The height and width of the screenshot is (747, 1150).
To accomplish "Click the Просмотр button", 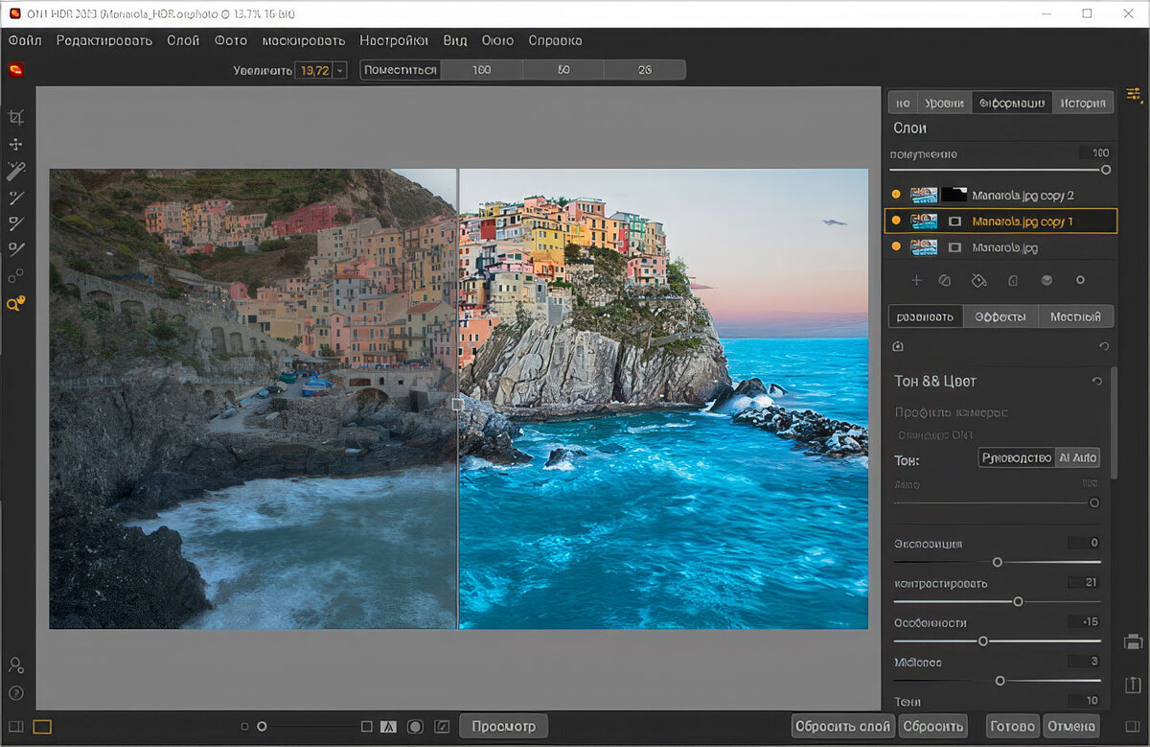I will click(503, 726).
